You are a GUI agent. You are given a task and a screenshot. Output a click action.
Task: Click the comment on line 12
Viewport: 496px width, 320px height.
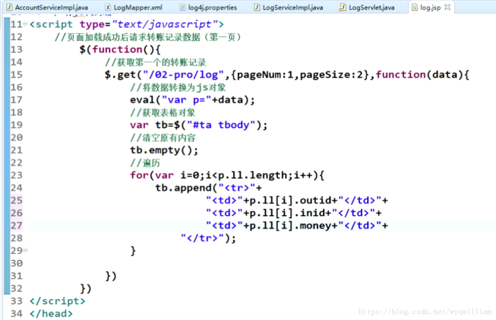click(148, 37)
